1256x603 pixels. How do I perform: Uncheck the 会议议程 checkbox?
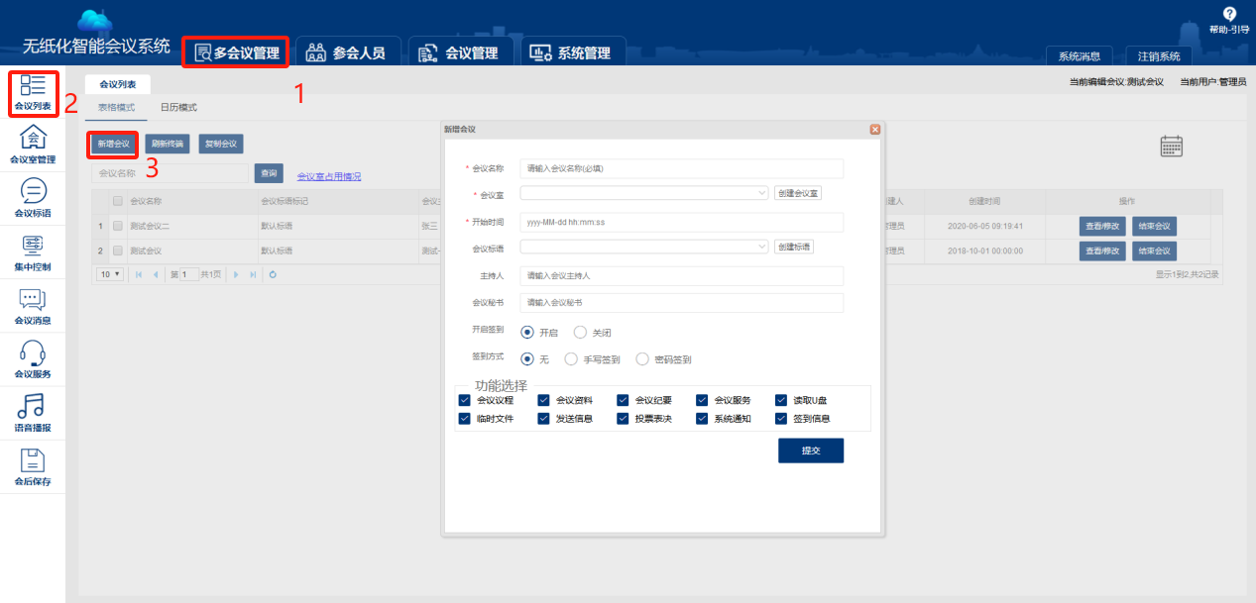click(464, 400)
